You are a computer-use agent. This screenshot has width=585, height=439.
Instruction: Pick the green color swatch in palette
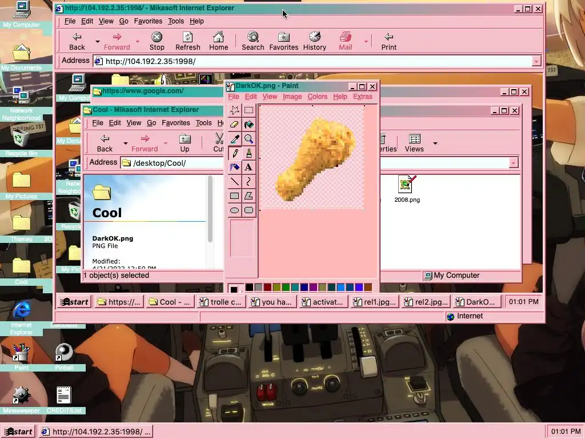point(286,287)
